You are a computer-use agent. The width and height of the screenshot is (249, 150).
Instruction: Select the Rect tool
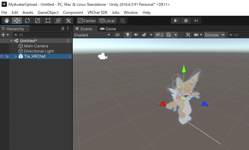coord(48,21)
